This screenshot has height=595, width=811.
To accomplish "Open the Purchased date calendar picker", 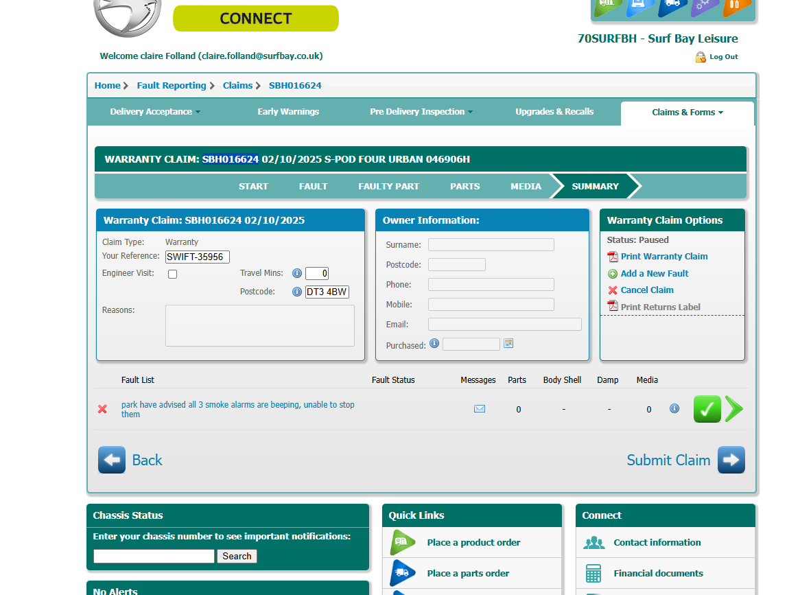I will point(508,344).
